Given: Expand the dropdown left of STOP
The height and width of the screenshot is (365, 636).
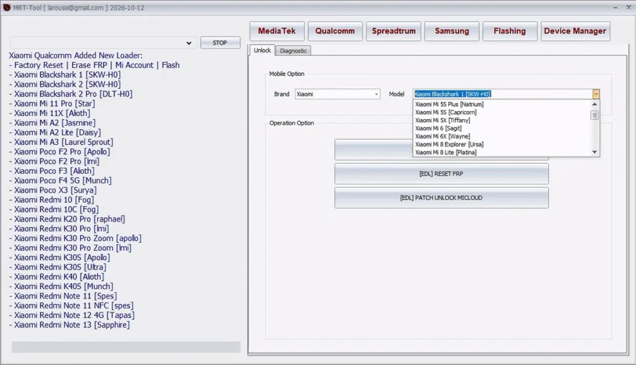Looking at the screenshot, I should 189,43.
